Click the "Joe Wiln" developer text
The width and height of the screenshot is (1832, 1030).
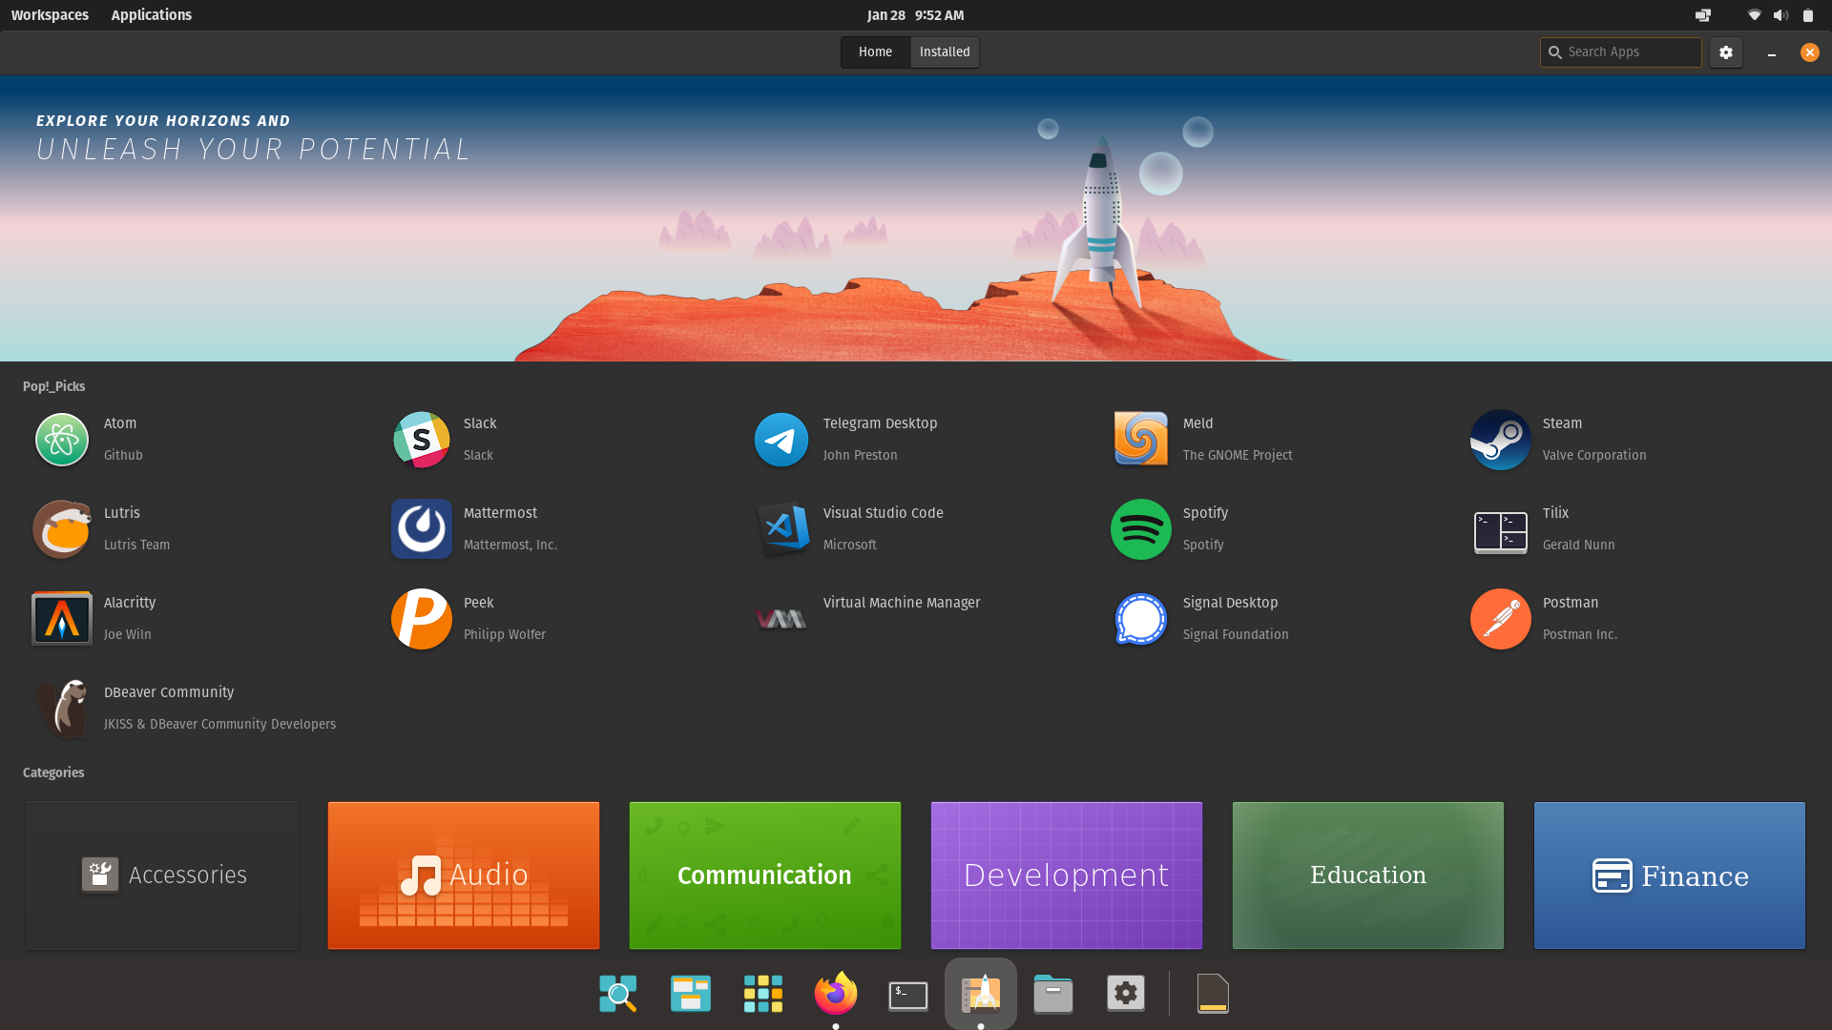click(x=127, y=635)
